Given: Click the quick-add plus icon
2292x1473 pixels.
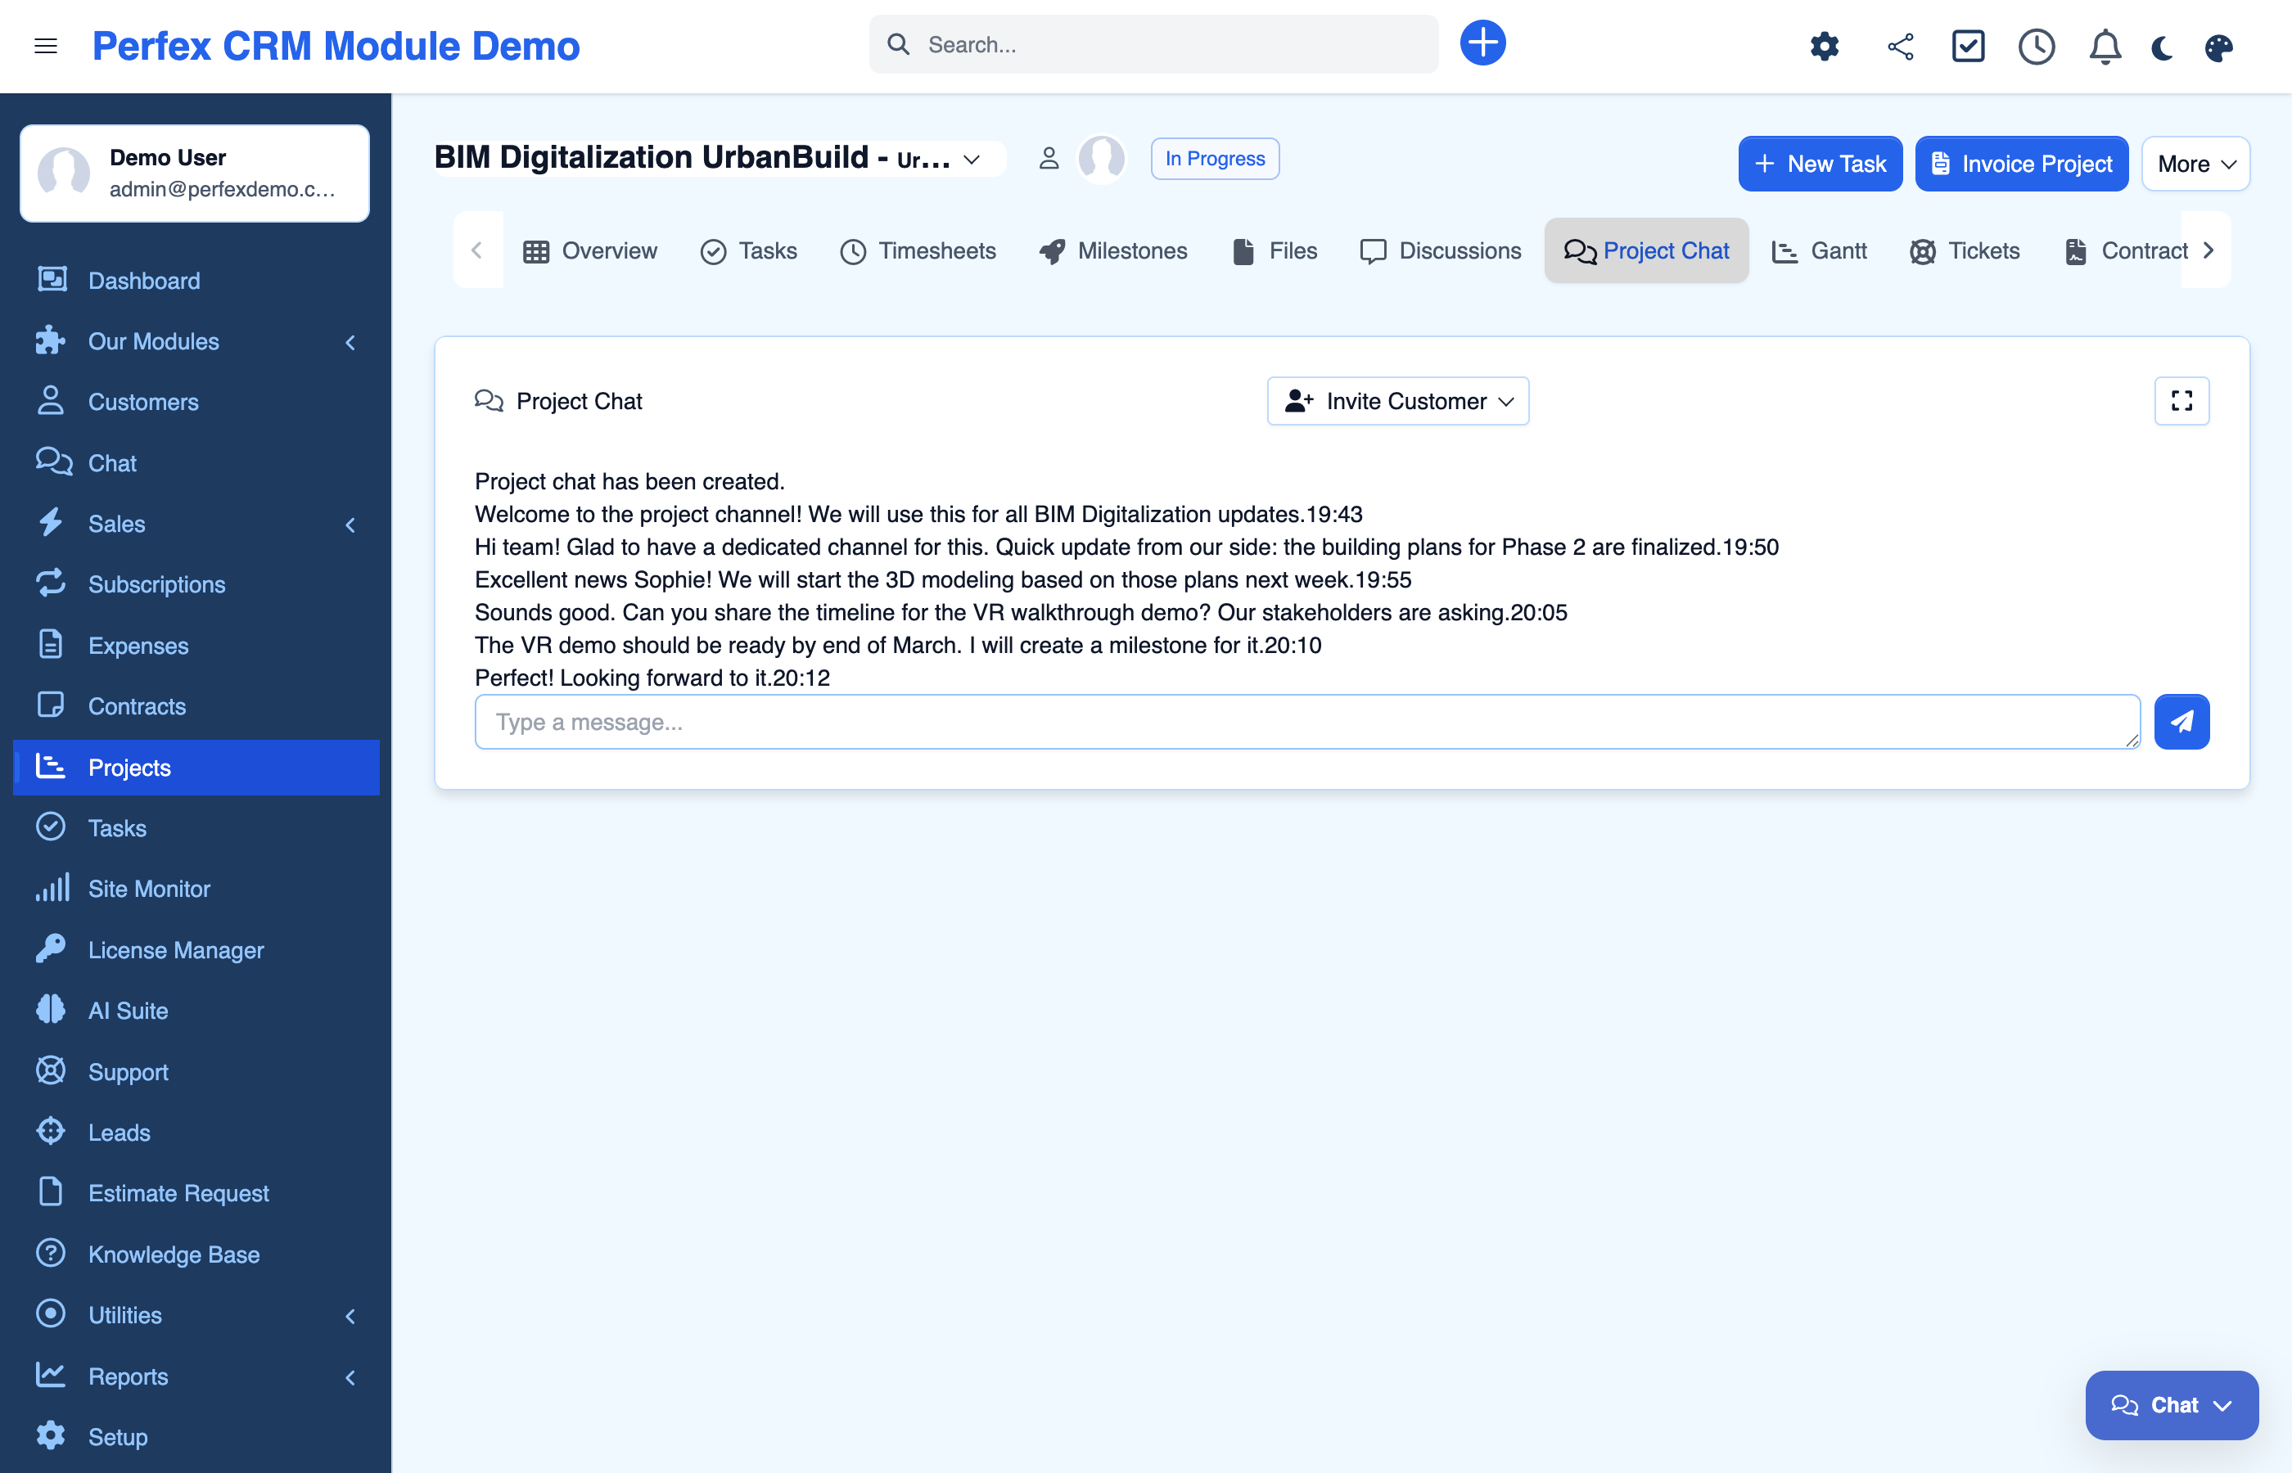Looking at the screenshot, I should coord(1484,42).
